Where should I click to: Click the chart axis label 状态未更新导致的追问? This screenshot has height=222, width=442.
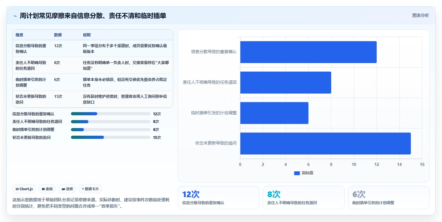point(216,143)
